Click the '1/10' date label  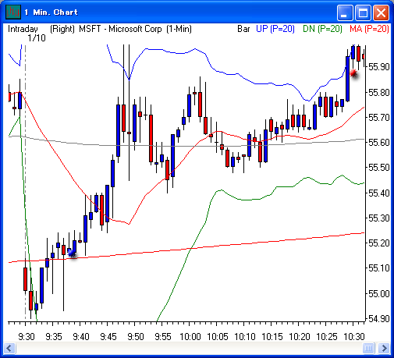point(37,38)
